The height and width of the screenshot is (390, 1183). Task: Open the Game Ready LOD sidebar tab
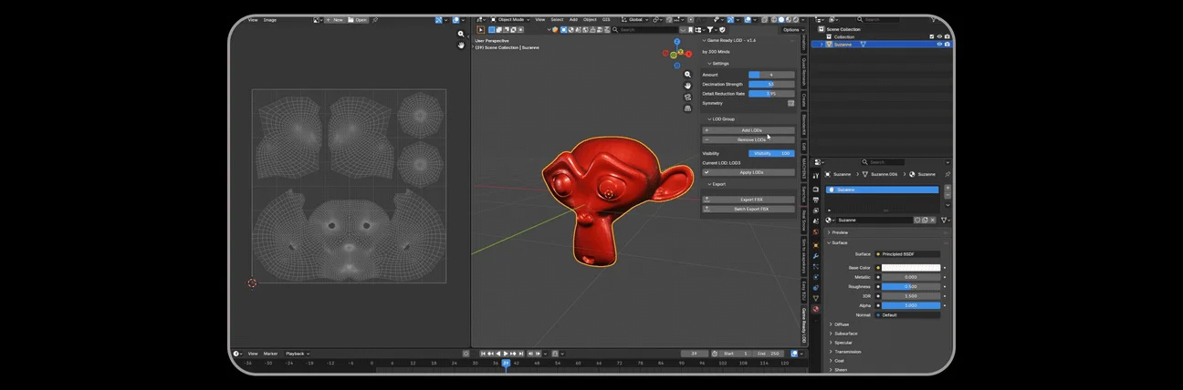click(x=804, y=325)
